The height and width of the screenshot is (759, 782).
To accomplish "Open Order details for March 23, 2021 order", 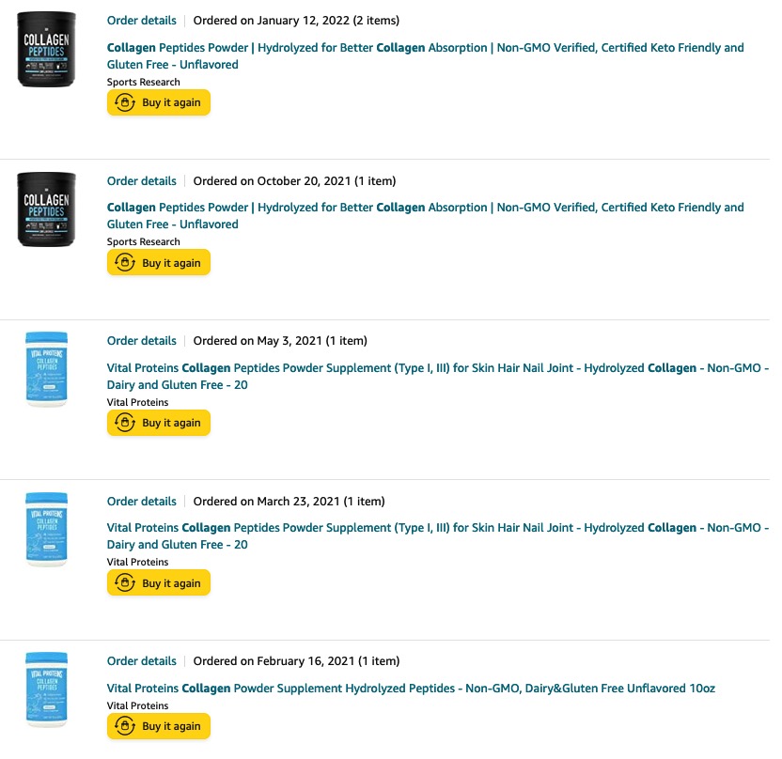I will click(x=142, y=502).
